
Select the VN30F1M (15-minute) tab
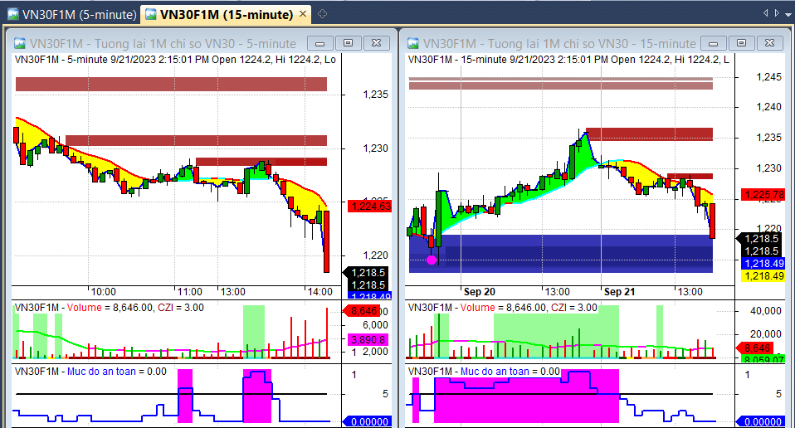point(226,14)
